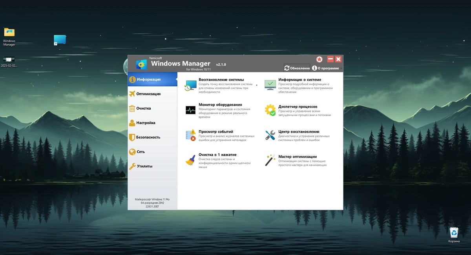
Task: Switch to the Информация sidebar tab
Action: pyautogui.click(x=152, y=79)
